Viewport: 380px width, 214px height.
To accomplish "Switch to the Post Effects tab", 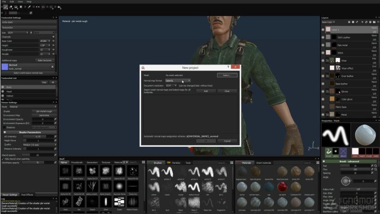I will pyautogui.click(x=27, y=195).
